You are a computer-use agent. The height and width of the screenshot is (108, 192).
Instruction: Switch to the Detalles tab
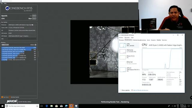159,40
